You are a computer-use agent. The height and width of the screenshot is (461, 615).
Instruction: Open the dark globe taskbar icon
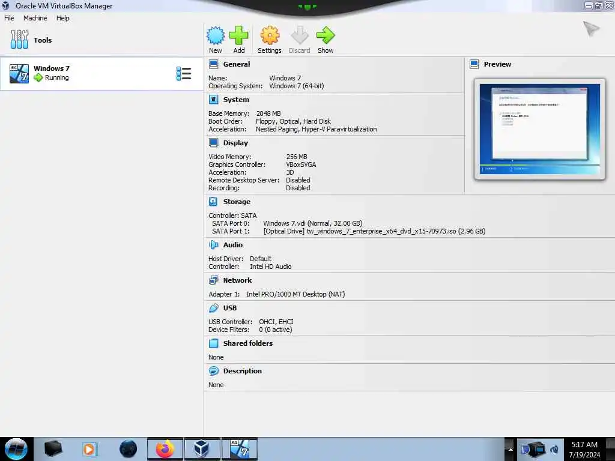coord(129,449)
